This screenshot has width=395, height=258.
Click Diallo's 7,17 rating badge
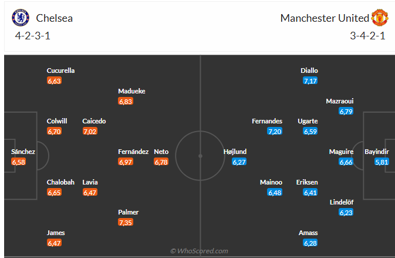[x=310, y=81]
